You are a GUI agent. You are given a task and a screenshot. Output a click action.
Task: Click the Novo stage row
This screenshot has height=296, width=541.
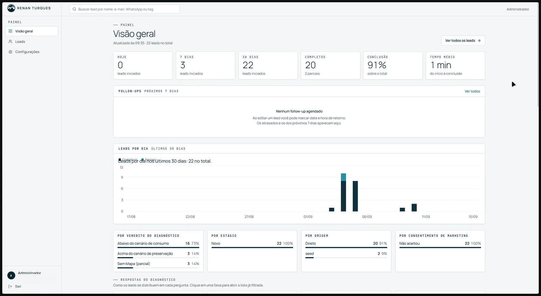pyautogui.click(x=252, y=244)
